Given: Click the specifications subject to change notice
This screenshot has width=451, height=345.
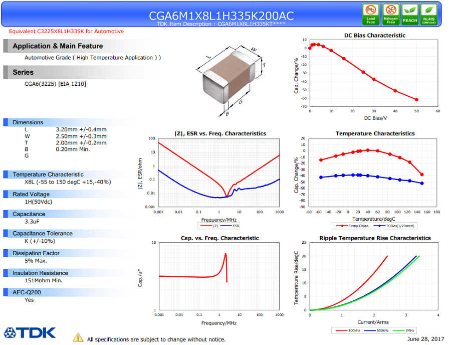Looking at the screenshot, I should pyautogui.click(x=156, y=339).
